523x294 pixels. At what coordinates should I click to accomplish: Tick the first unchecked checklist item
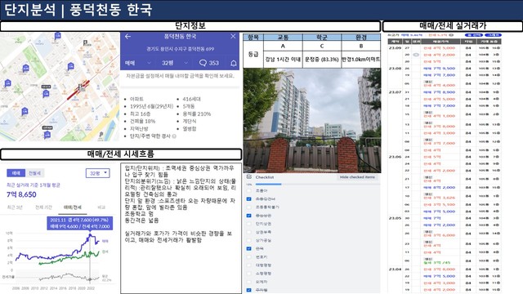[248, 190]
